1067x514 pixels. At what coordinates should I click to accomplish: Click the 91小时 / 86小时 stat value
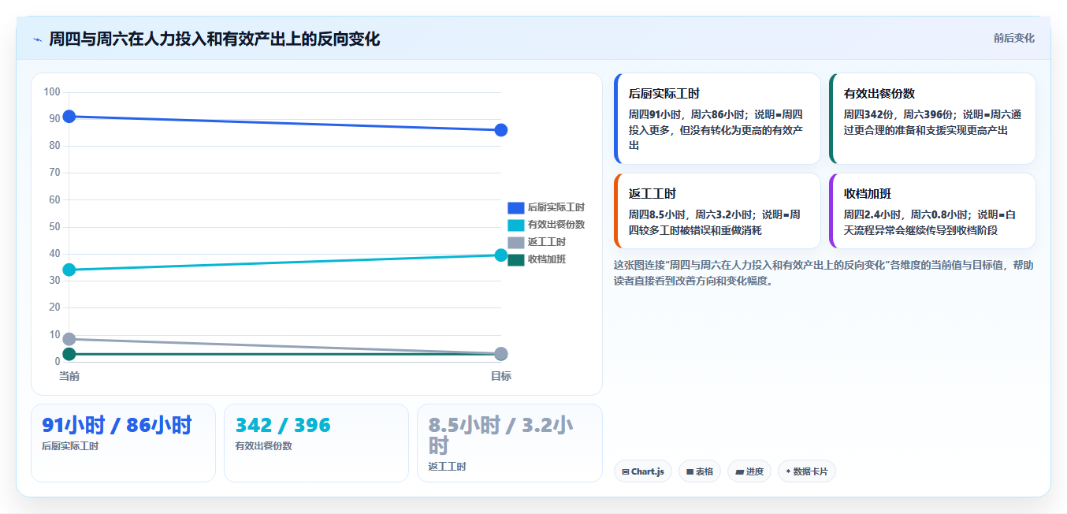(x=117, y=425)
